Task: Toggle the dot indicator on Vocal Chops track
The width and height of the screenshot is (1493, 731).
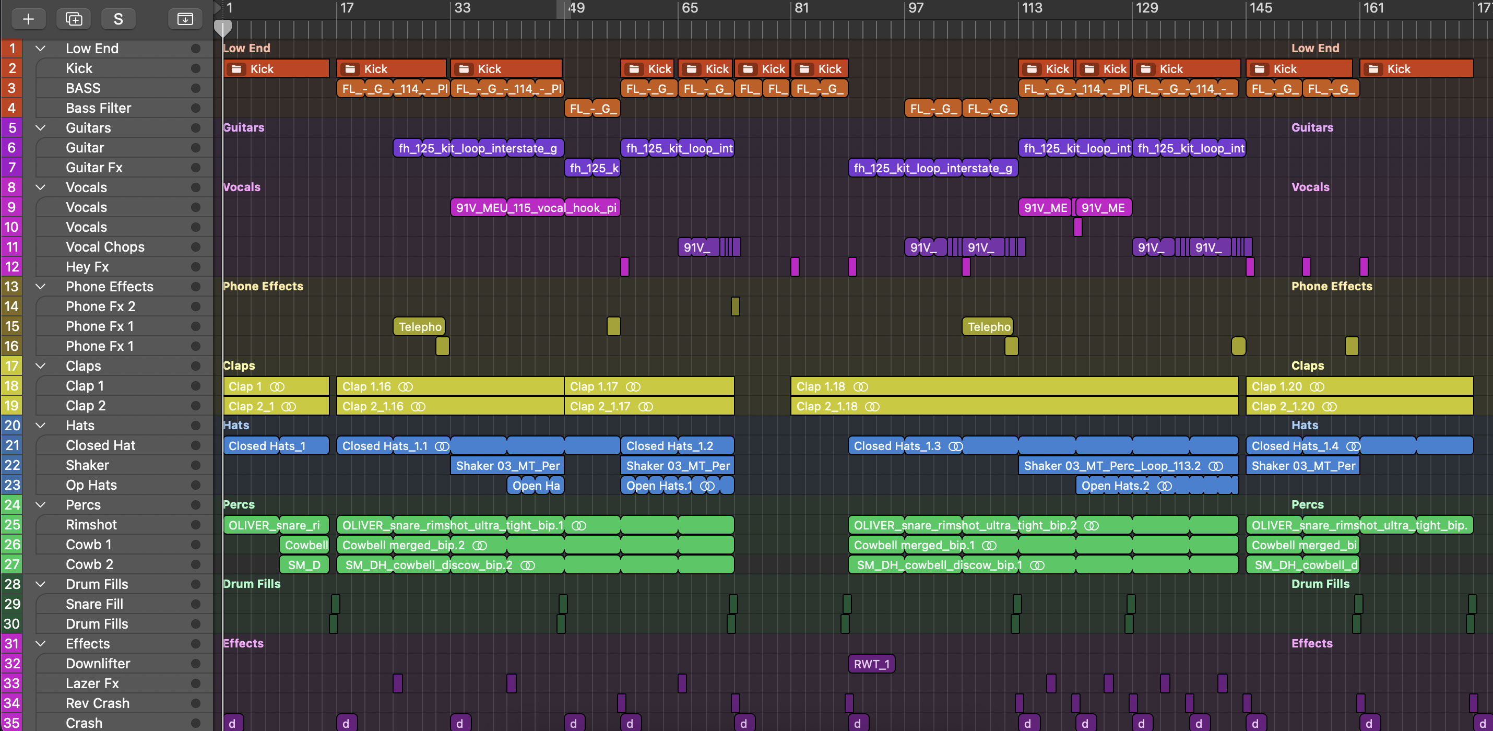Action: [x=195, y=247]
